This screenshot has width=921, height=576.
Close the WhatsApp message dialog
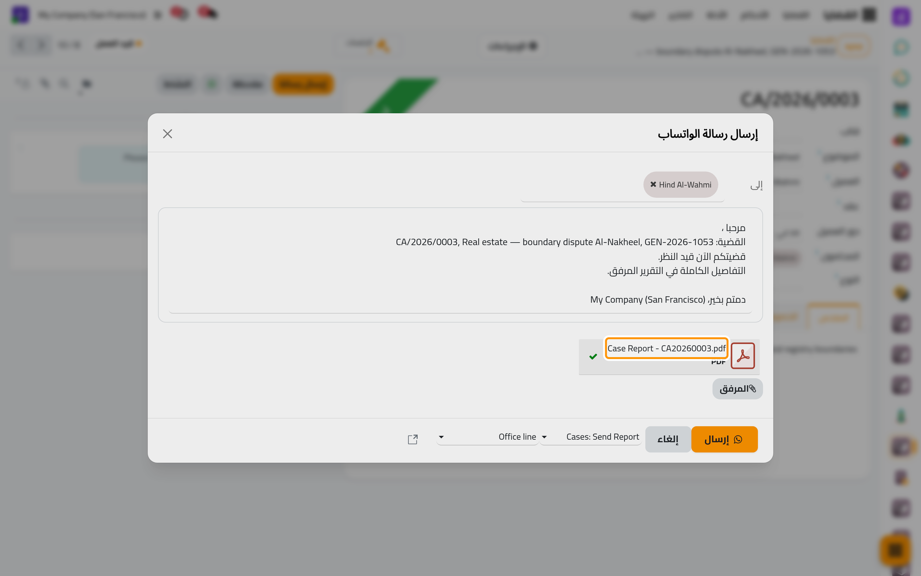[x=167, y=134]
